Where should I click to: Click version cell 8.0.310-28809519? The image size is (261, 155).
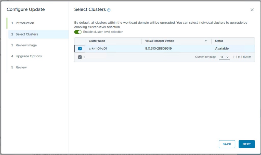point(158,48)
